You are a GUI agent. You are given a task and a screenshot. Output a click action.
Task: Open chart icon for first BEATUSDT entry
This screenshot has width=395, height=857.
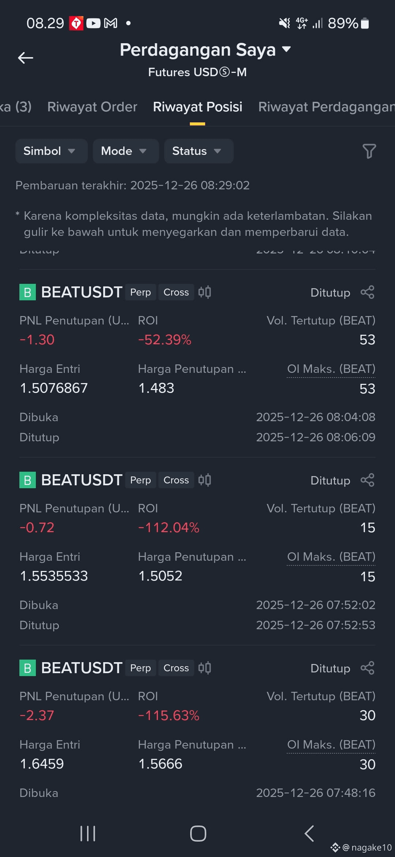204,292
